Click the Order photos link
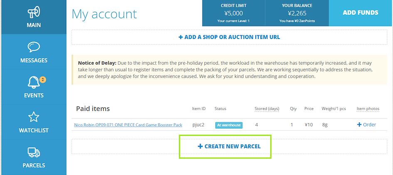The height and width of the screenshot is (175, 393). pyautogui.click(x=369, y=125)
